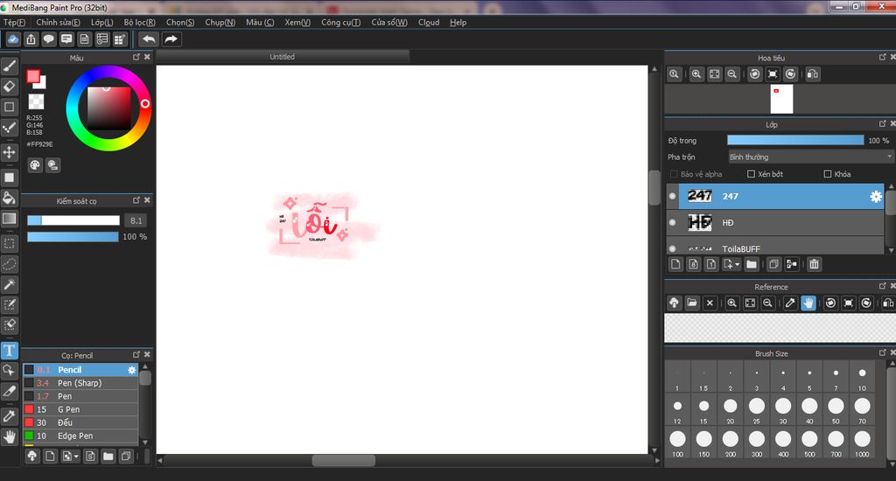896x481 pixels.
Task: Click the Redo arrow in toolbar
Action: point(171,38)
